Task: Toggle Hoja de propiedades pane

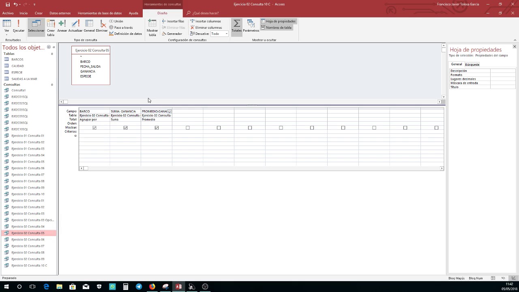Action: [278, 21]
